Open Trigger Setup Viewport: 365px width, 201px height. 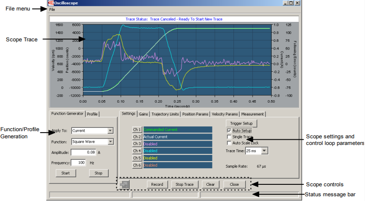pyautogui.click(x=241, y=124)
